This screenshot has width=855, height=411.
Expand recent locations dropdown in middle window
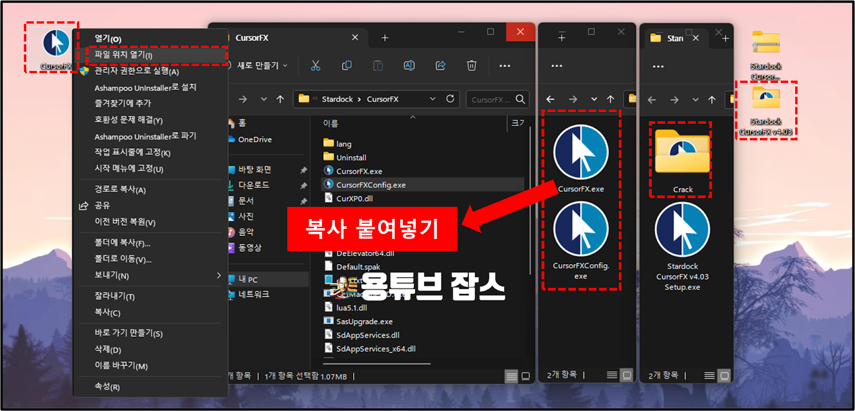coord(594,99)
